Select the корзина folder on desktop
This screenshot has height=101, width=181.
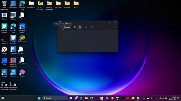(67, 4)
